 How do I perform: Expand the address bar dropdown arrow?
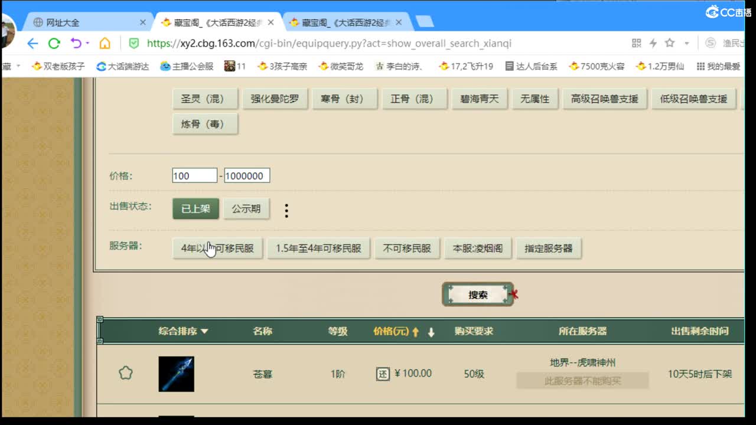pyautogui.click(x=686, y=44)
